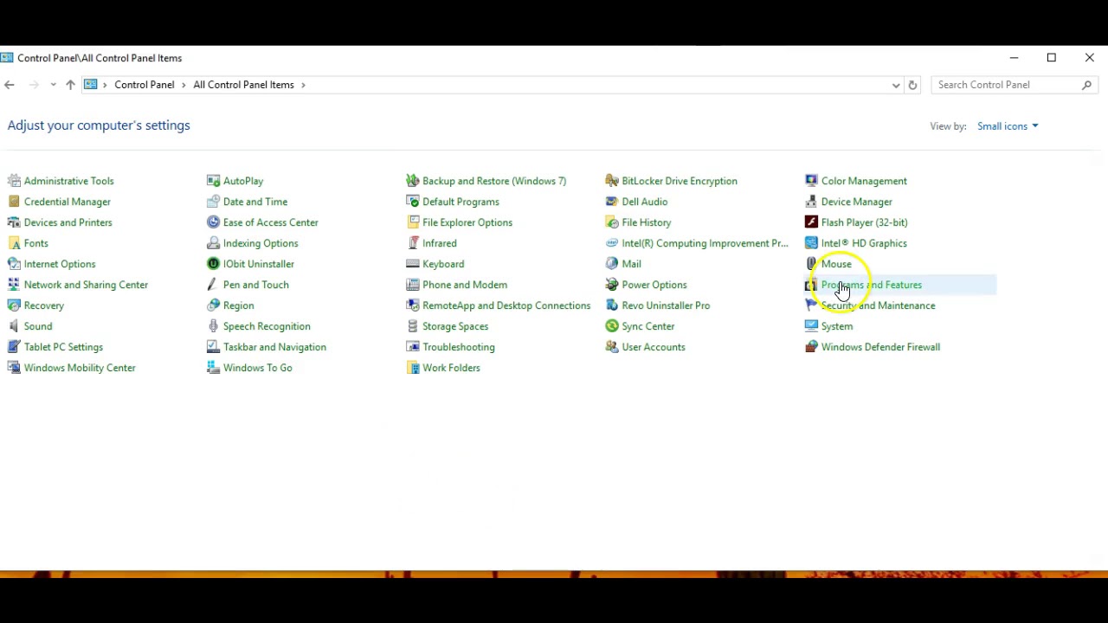Open RemoteApp and Desktop Connections

click(506, 305)
